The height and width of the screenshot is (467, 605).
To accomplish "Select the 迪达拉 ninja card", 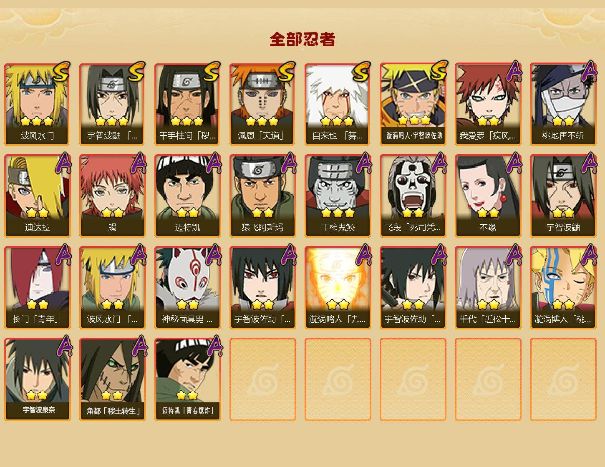I will click(38, 196).
